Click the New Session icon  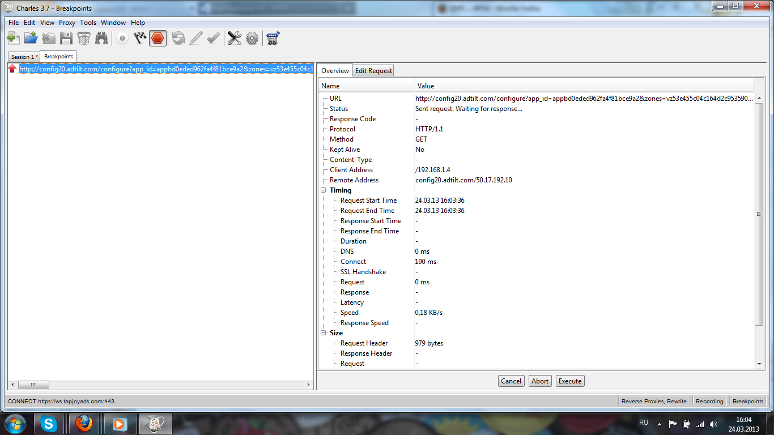coord(14,38)
